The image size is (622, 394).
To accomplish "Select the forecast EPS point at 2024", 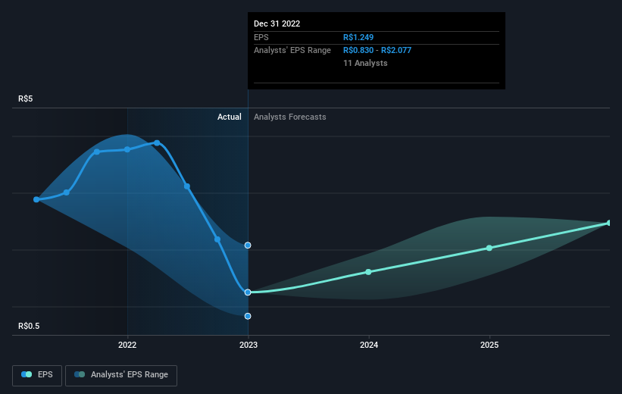I will coord(368,272).
